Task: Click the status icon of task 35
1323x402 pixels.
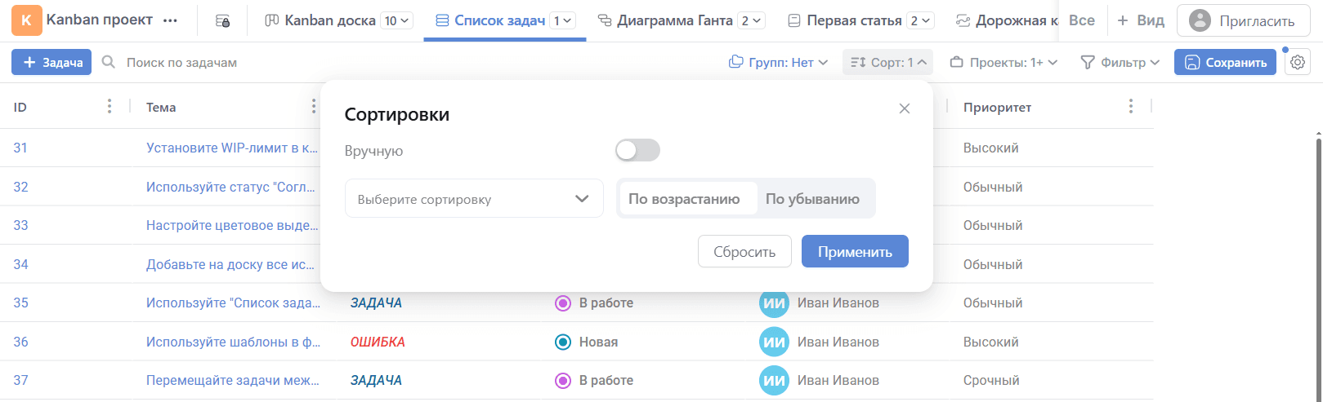Action: click(562, 303)
